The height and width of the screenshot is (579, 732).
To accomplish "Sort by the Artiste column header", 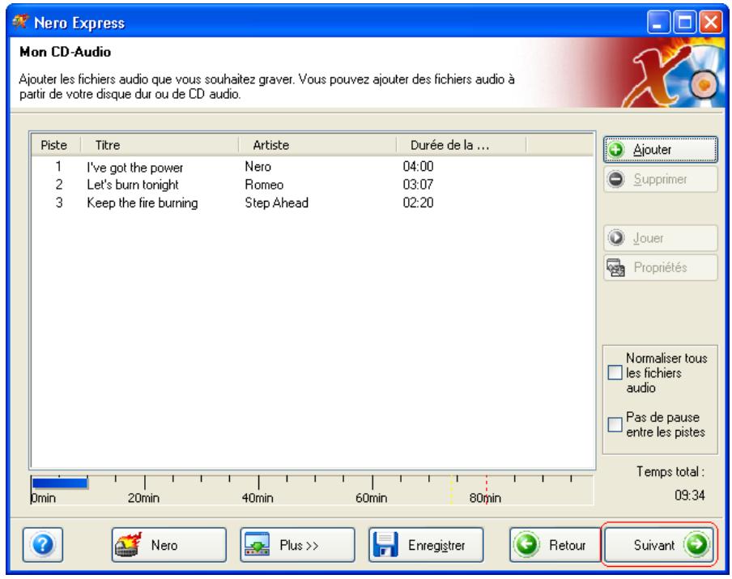I will pos(317,145).
